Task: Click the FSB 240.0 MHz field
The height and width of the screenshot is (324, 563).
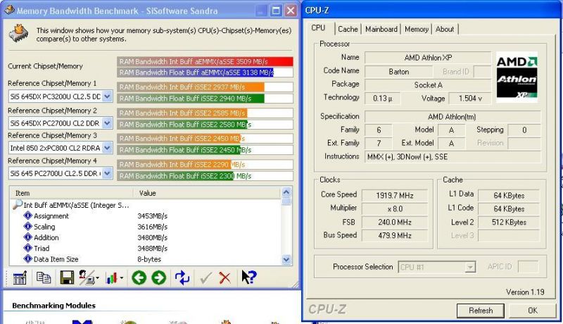Action: [395, 223]
